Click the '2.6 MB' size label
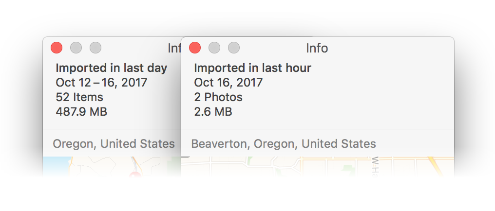495x211 pixels. coord(213,112)
